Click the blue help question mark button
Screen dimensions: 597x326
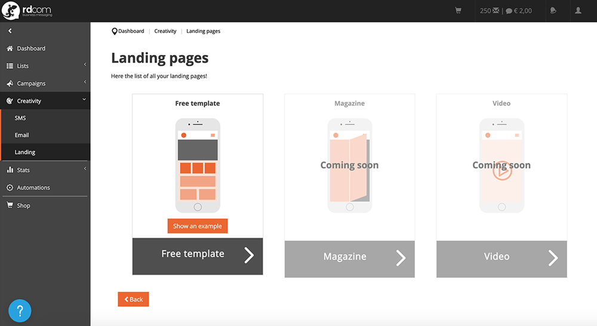20,310
